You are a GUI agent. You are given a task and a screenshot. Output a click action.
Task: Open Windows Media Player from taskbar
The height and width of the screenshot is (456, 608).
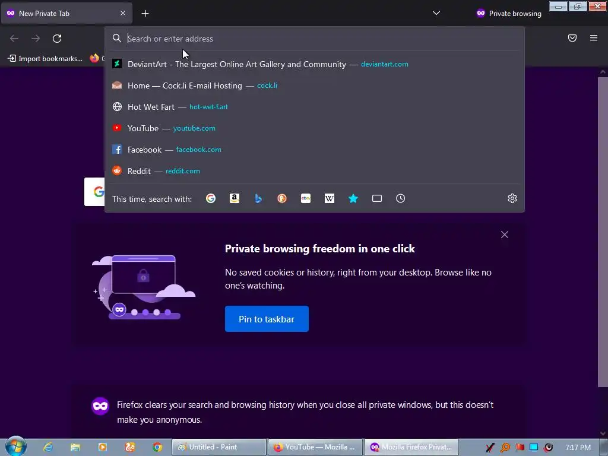tap(103, 447)
